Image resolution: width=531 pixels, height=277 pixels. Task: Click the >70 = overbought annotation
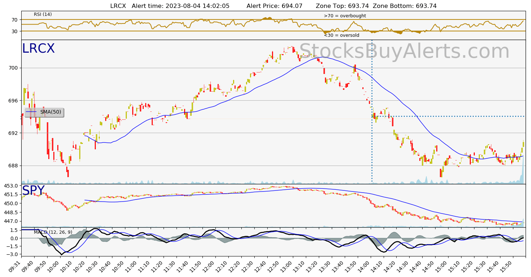coord(345,16)
